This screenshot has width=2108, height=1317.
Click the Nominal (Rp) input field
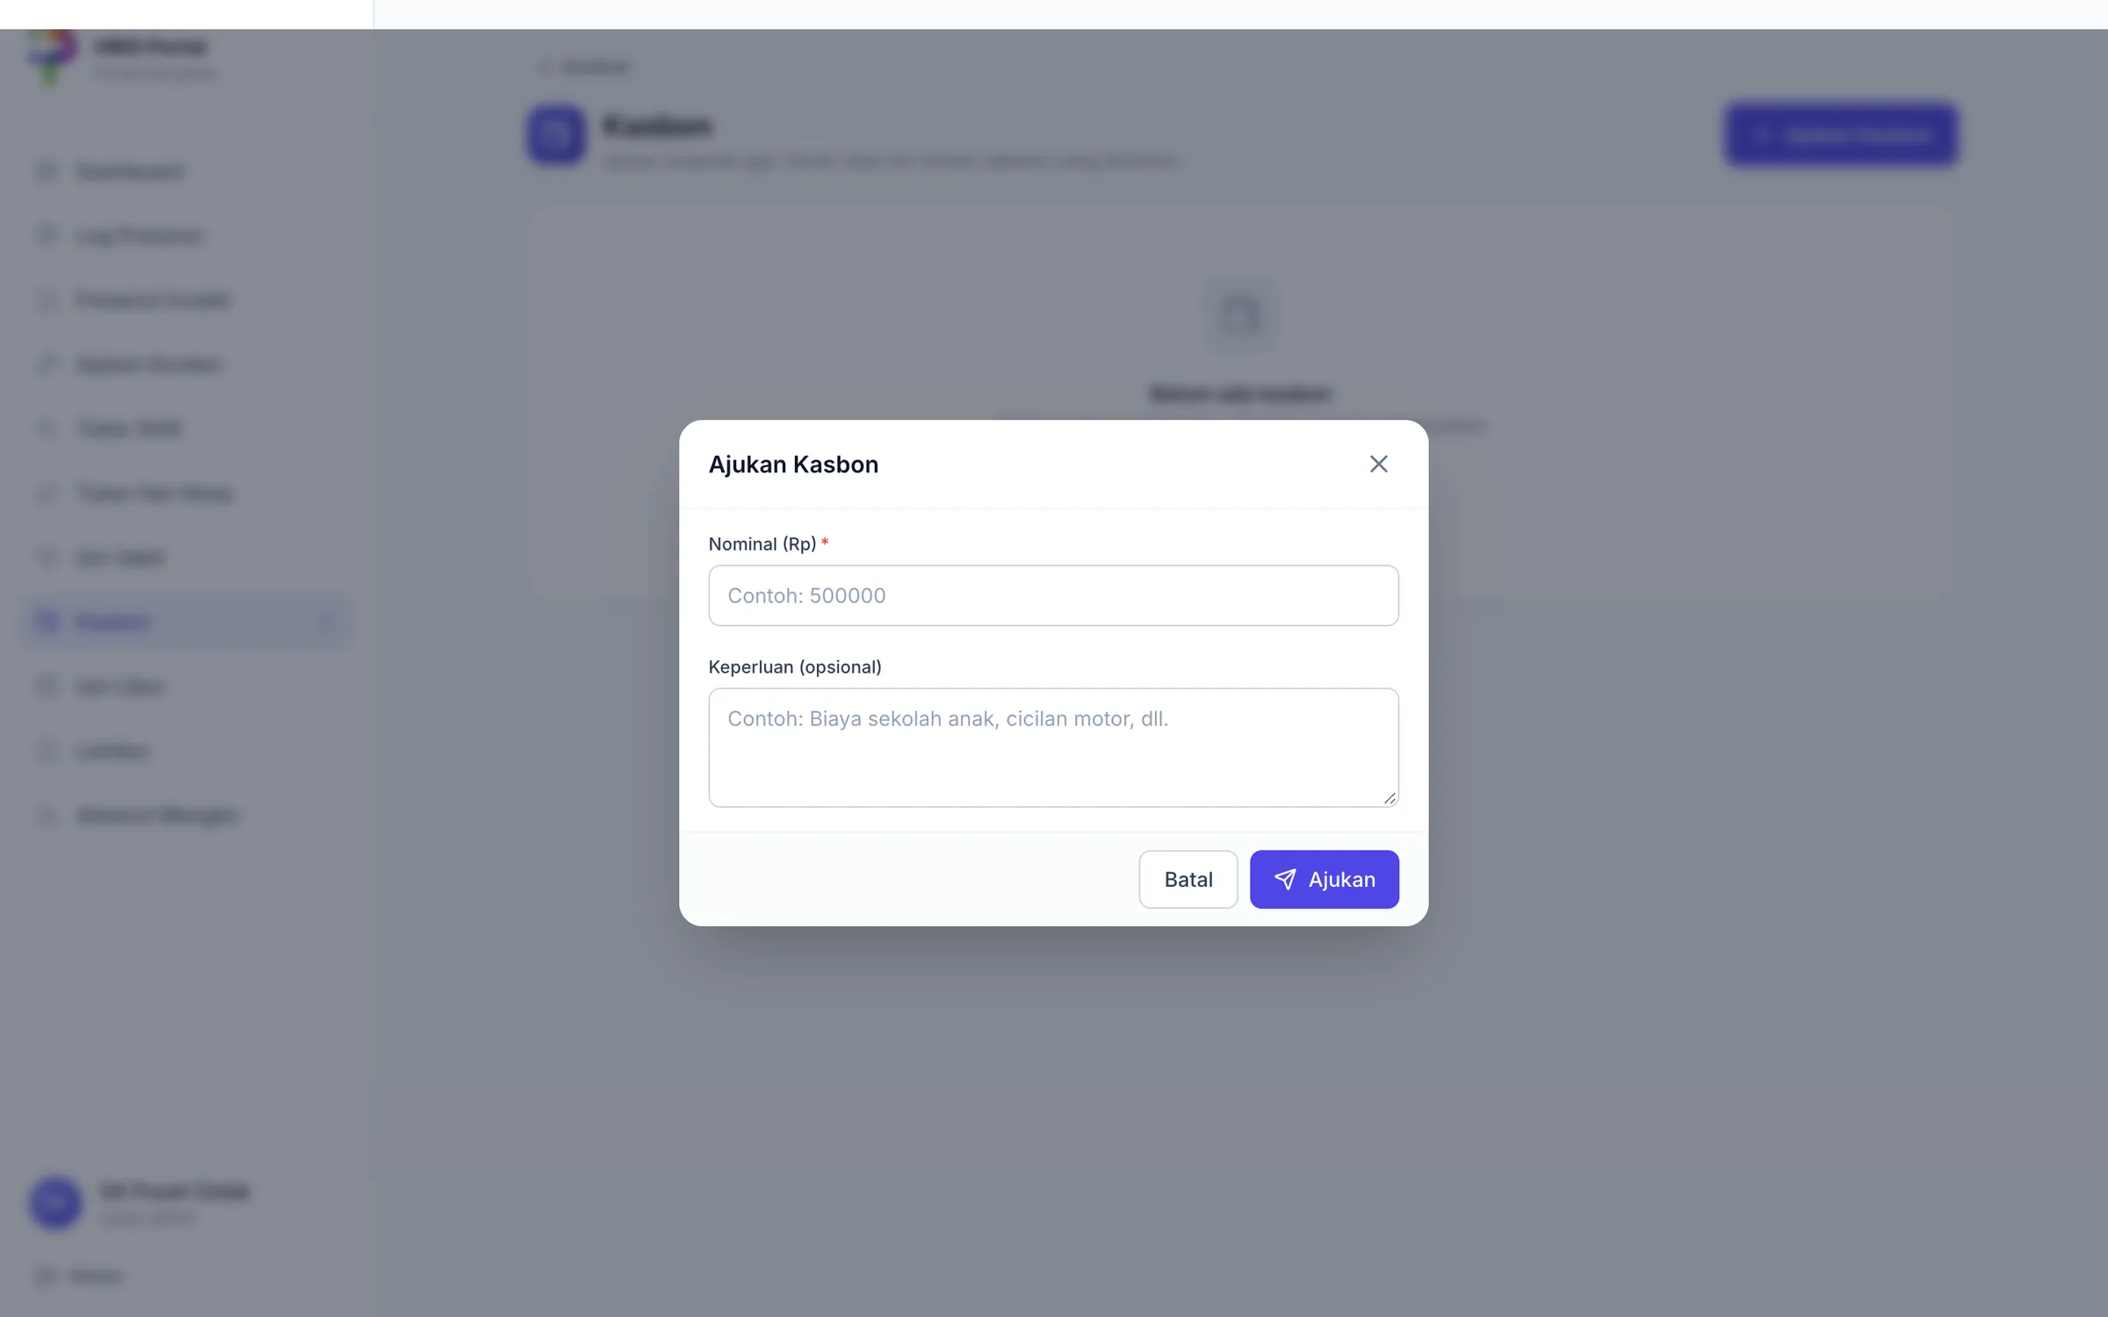1053,595
